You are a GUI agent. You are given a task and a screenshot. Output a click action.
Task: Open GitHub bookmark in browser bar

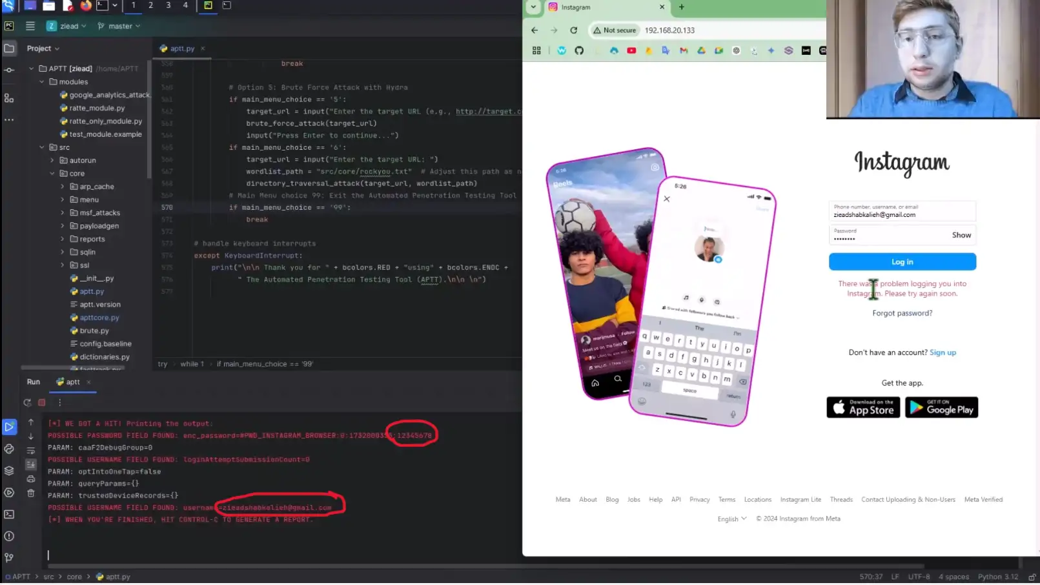tap(579, 50)
